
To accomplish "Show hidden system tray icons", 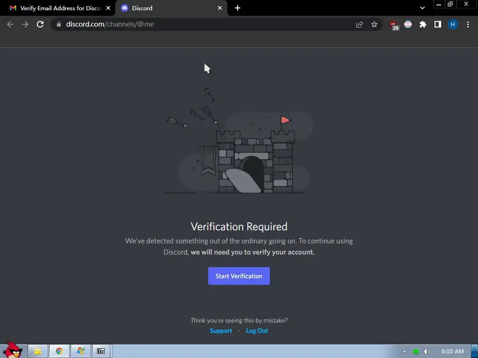I will click(x=404, y=351).
